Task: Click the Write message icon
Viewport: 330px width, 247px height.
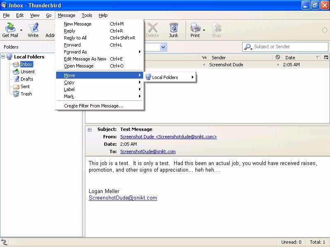Action: pos(33,30)
